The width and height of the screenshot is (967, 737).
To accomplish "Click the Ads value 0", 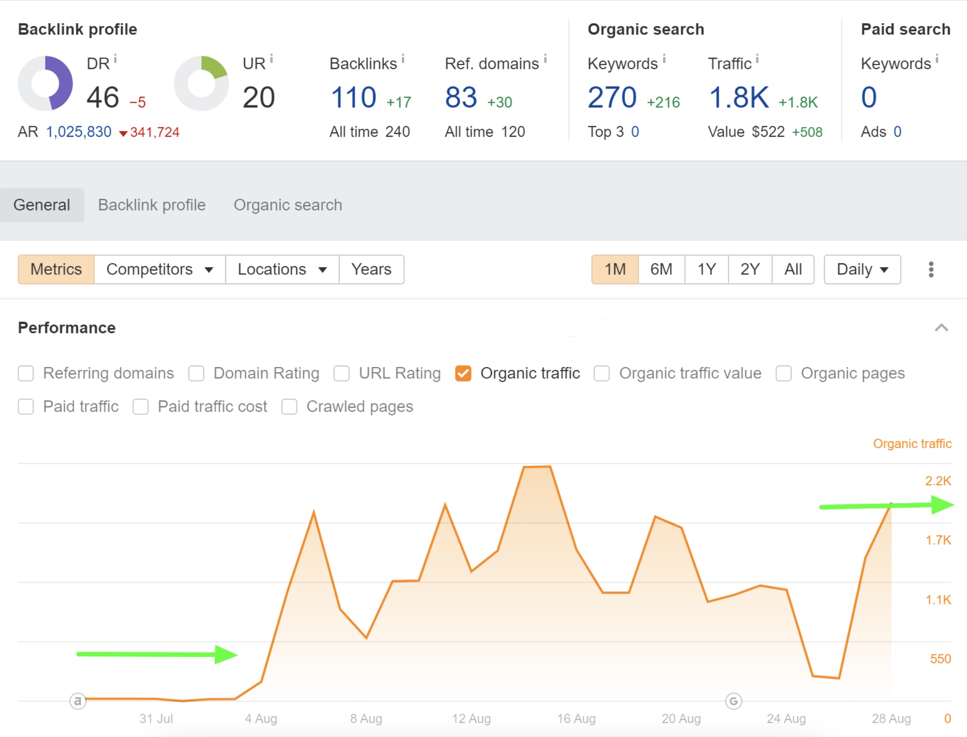I will pos(897,132).
